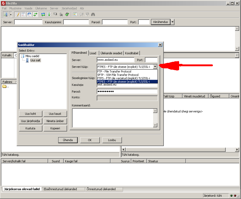The image size is (241, 199).
Task: Focus the quickconnect Kasutajanimi field
Action: (x=76, y=22)
